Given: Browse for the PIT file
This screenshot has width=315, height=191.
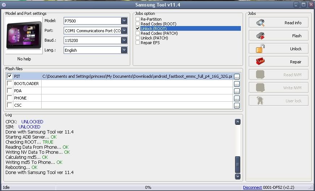Looking at the screenshot, I should (x=237, y=77).
